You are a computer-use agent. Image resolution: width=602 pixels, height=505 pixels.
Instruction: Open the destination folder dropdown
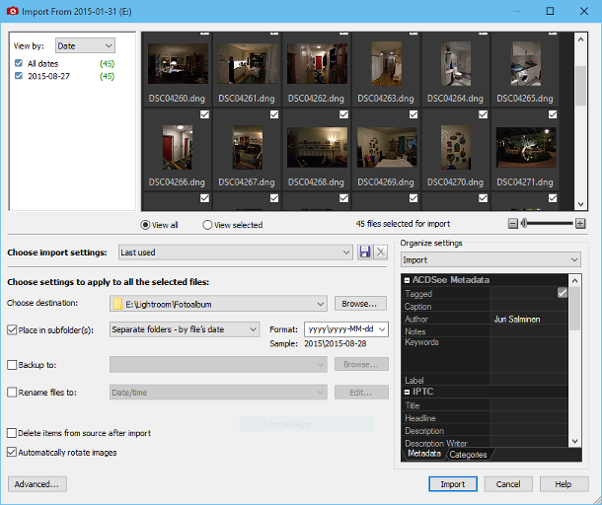tap(218, 304)
